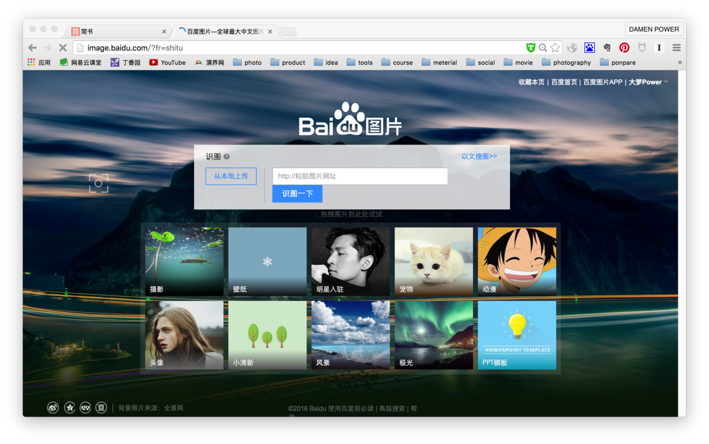Select the 百度图片 tab

pos(224,31)
